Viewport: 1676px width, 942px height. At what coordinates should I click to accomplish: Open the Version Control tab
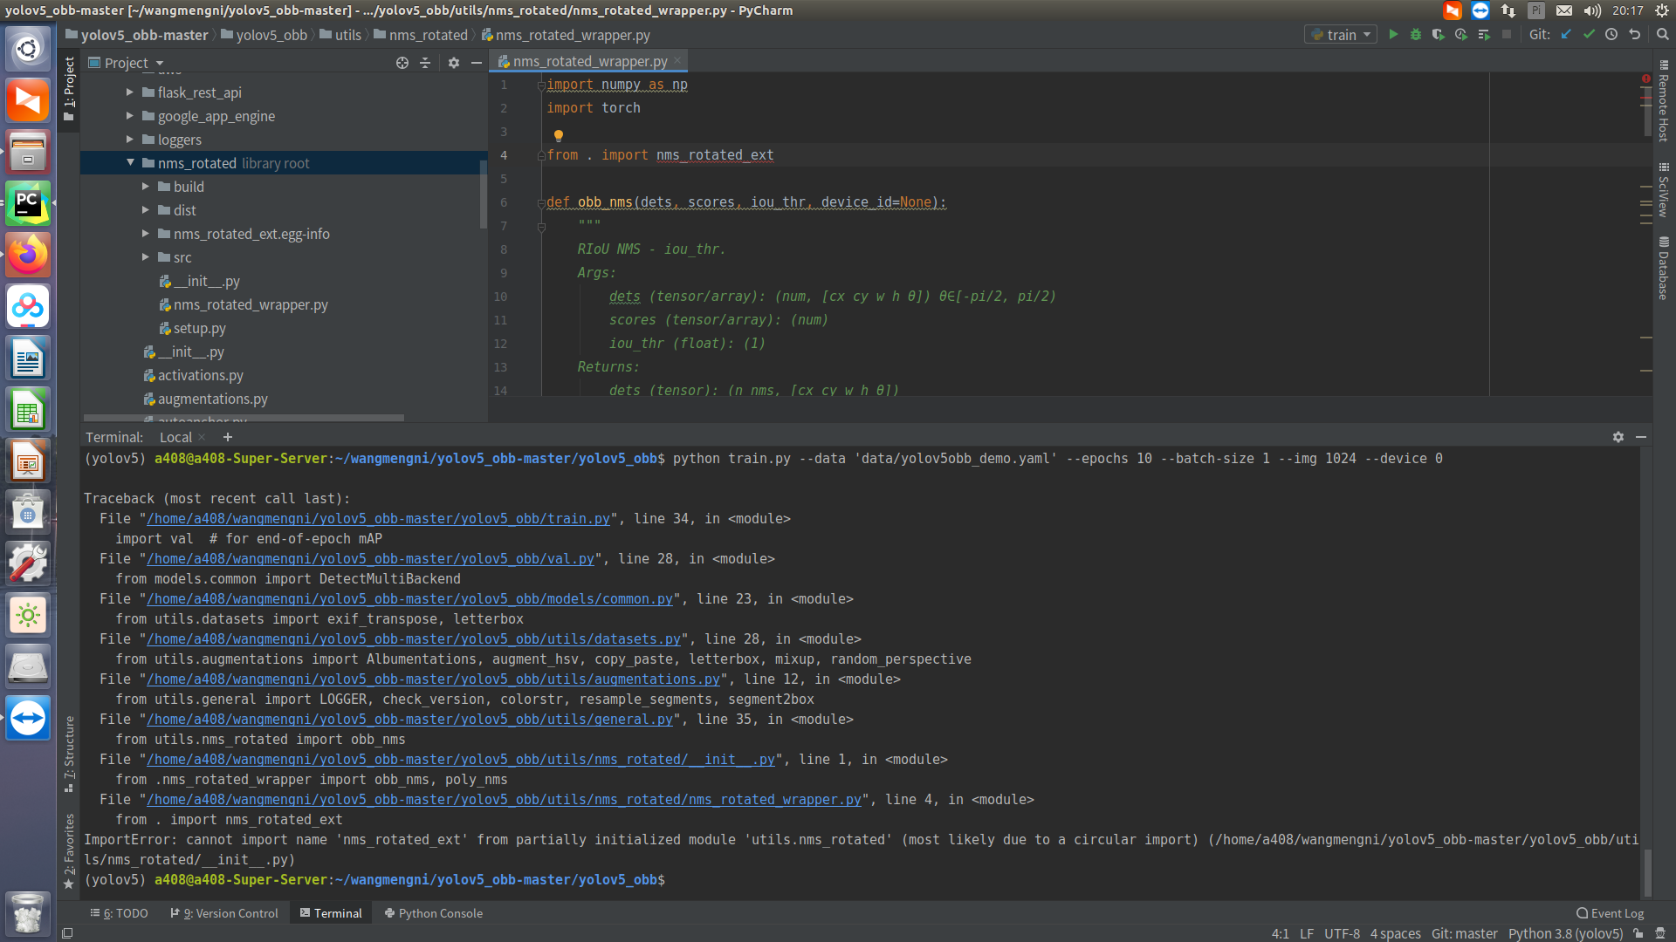[224, 913]
